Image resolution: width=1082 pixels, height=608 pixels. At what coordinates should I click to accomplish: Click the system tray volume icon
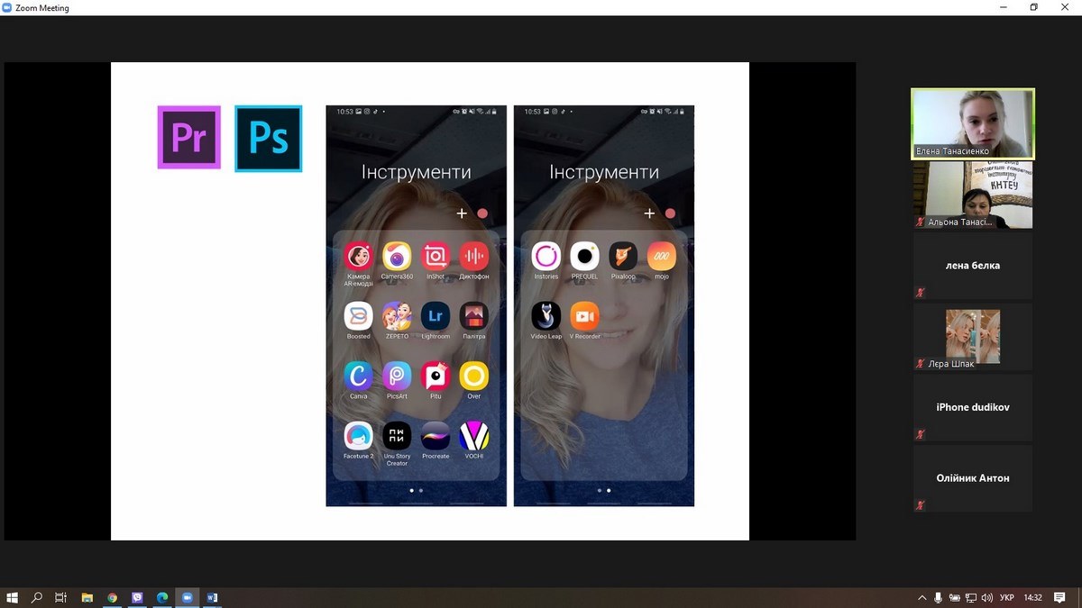coord(986,597)
